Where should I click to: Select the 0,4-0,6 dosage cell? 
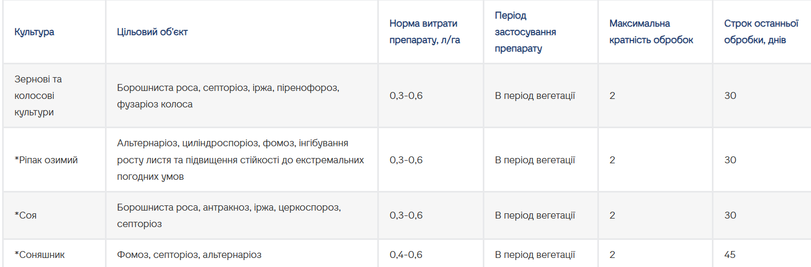point(406,255)
